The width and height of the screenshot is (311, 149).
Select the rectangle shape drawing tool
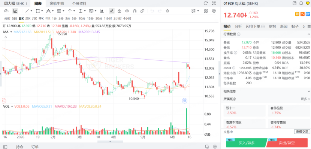tap(38, 11)
